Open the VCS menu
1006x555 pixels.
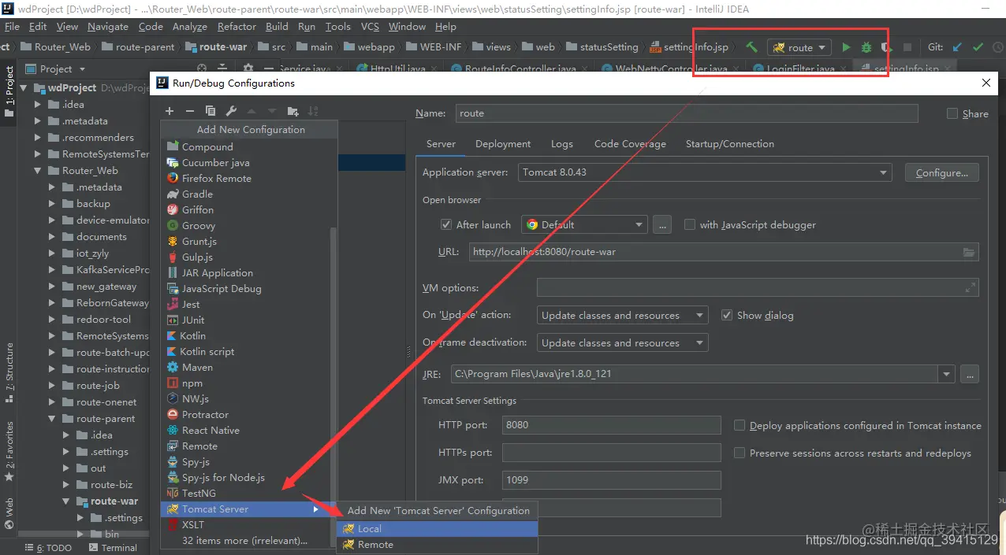coord(370,26)
